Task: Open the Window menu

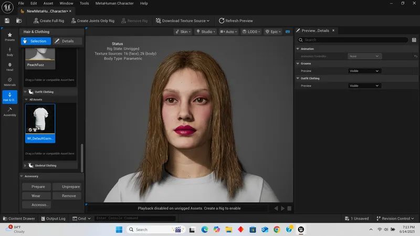Action: pyautogui.click(x=66, y=4)
